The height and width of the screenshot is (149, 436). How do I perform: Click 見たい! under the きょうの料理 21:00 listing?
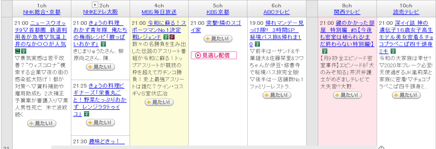click(x=100, y=67)
